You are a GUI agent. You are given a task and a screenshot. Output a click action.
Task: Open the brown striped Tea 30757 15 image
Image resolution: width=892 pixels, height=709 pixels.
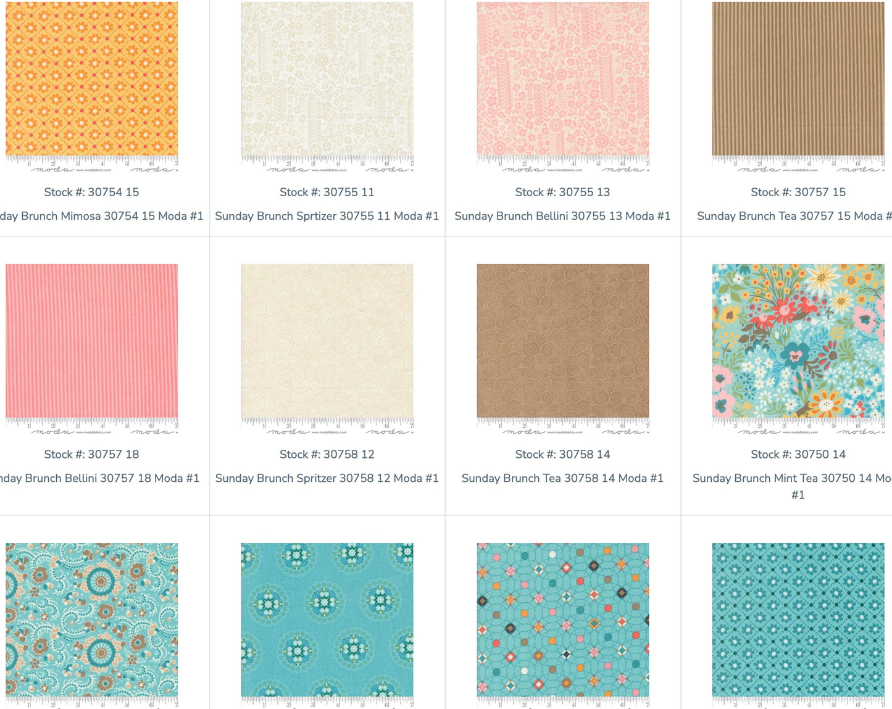tap(798, 86)
